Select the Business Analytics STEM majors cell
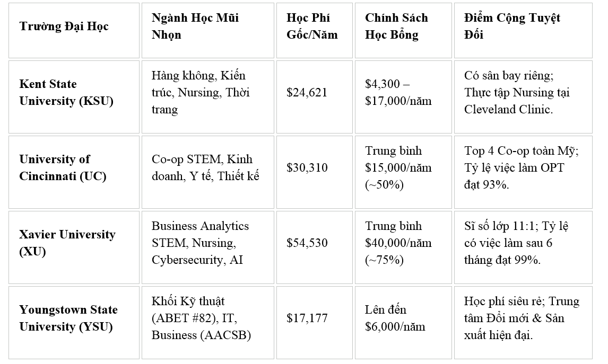 [208, 247]
